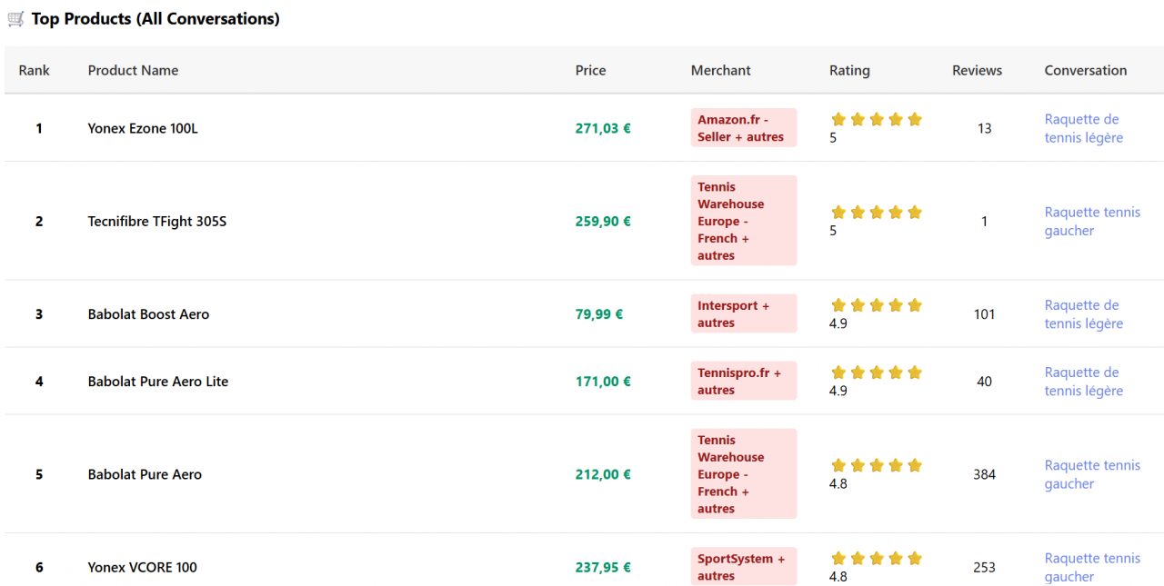Click the 79,99 € price
Screen dimensions: 1164x586
pos(599,314)
